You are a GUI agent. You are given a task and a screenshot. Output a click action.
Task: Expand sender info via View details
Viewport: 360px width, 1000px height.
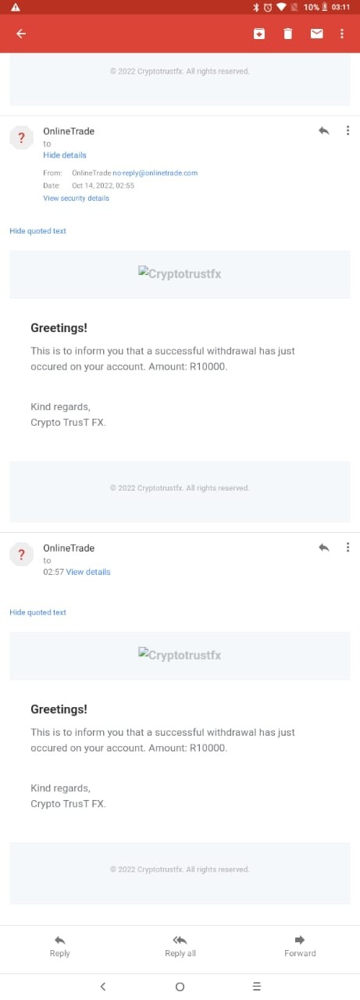click(x=88, y=572)
